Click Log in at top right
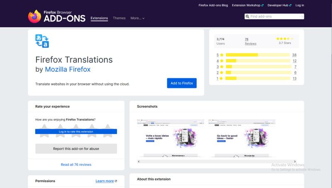The image size is (332, 188). [x=300, y=5]
